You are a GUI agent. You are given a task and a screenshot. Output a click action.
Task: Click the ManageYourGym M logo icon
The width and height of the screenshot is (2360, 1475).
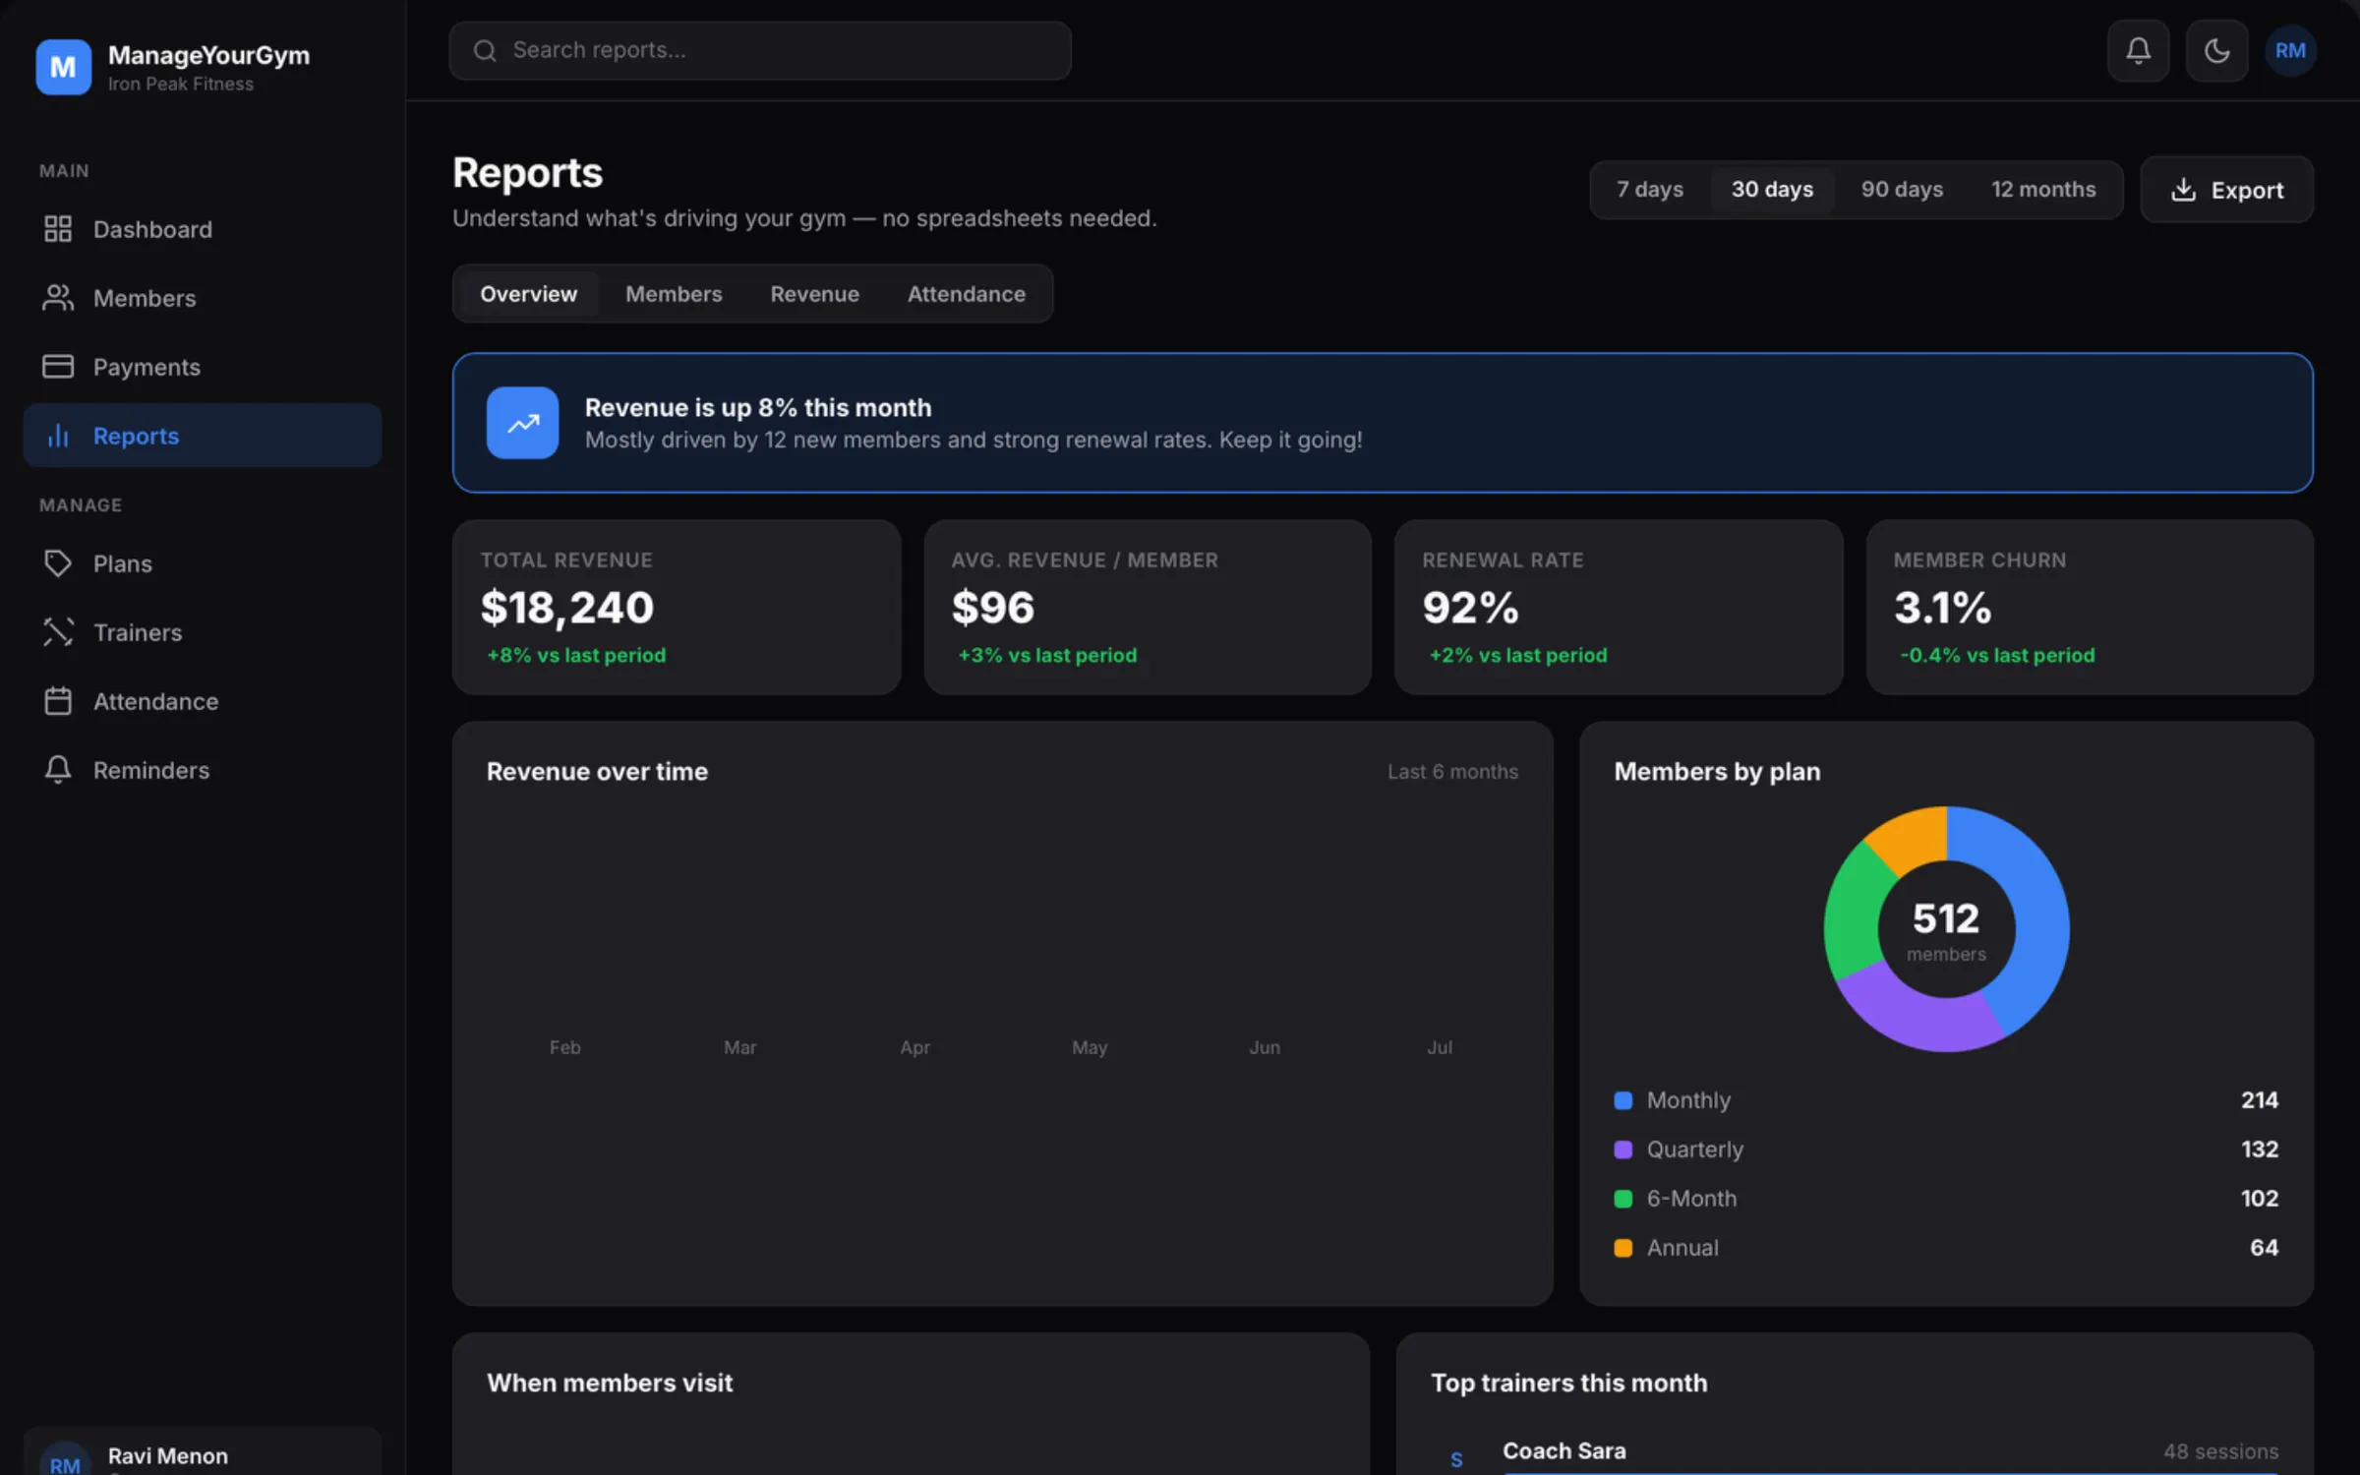point(63,67)
